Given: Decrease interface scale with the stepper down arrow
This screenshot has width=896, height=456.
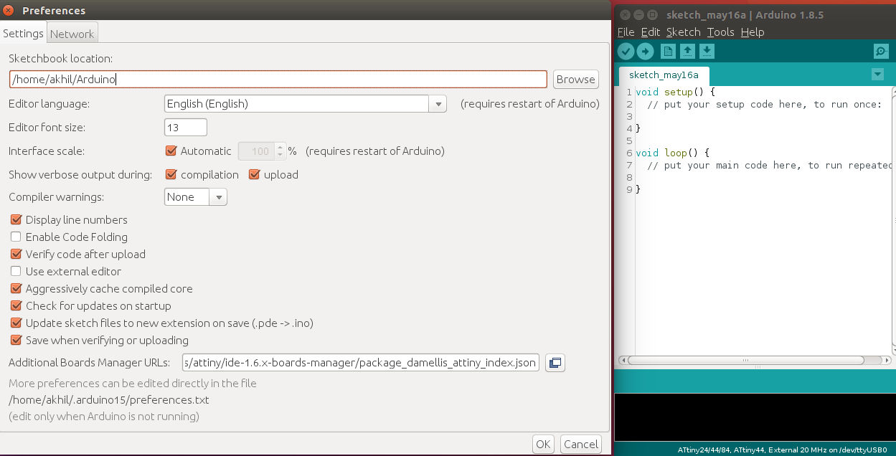Looking at the screenshot, I should coord(280,155).
